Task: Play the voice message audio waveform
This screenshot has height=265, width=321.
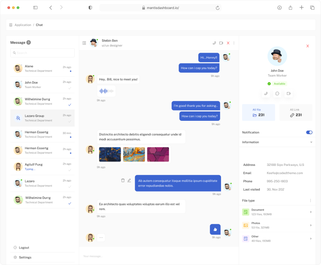Action: 106,91
